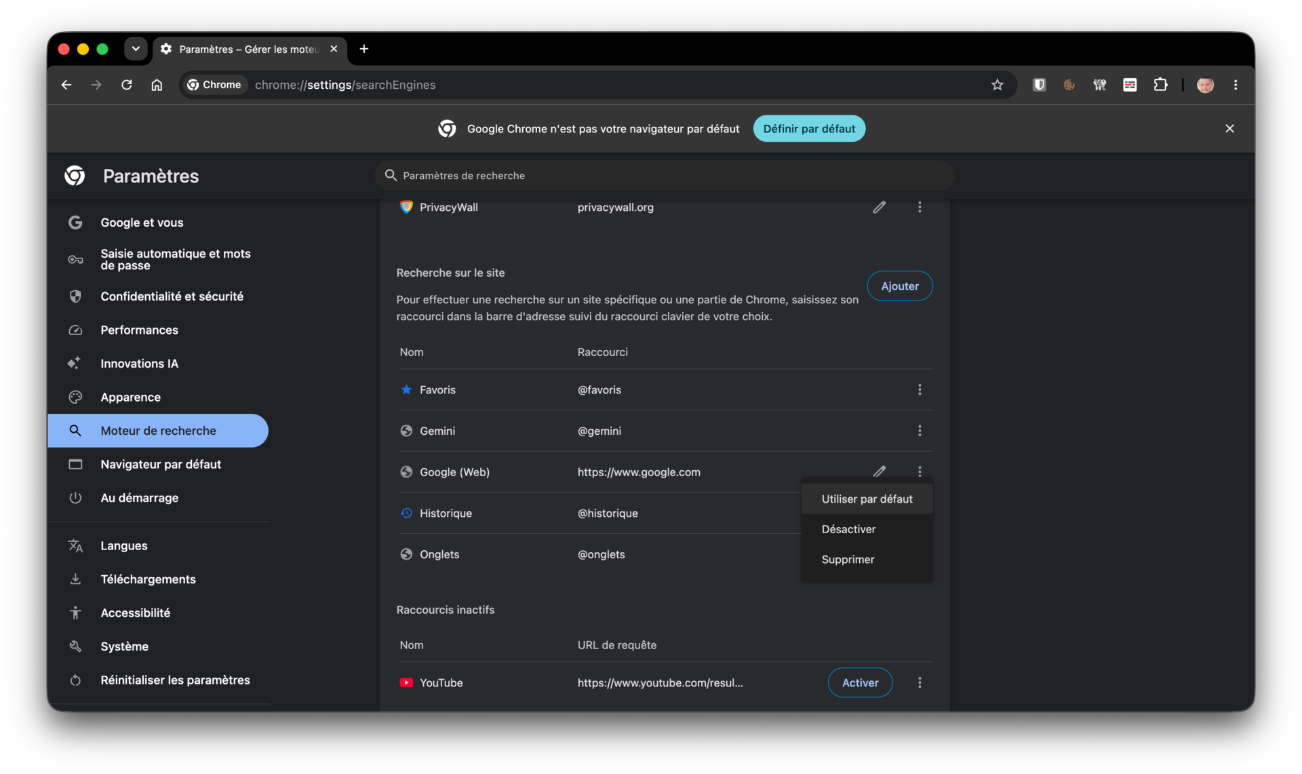Screen dimensions: 1302x774
Task: Set Chrome as default with Définir par défaut
Action: 809,128
